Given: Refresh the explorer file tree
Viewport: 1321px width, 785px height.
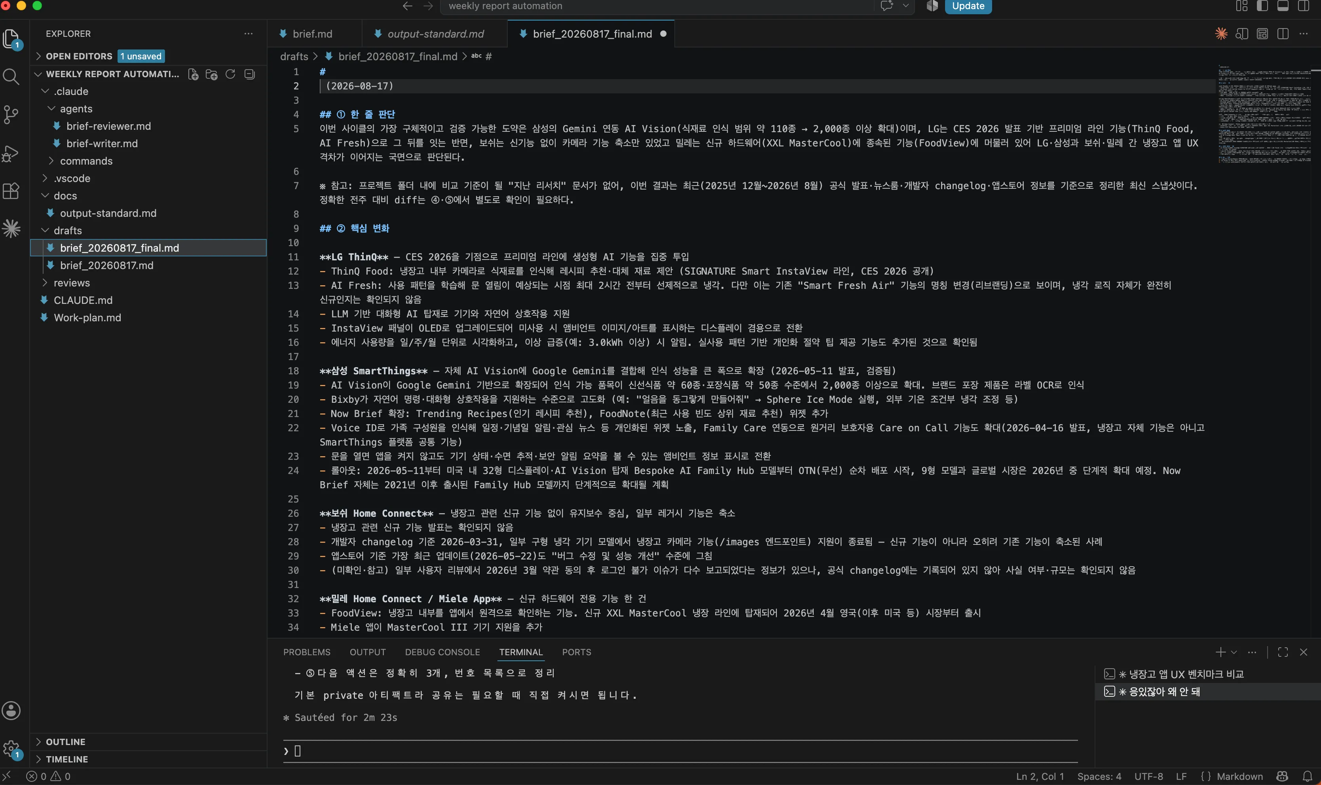Looking at the screenshot, I should [x=230, y=75].
